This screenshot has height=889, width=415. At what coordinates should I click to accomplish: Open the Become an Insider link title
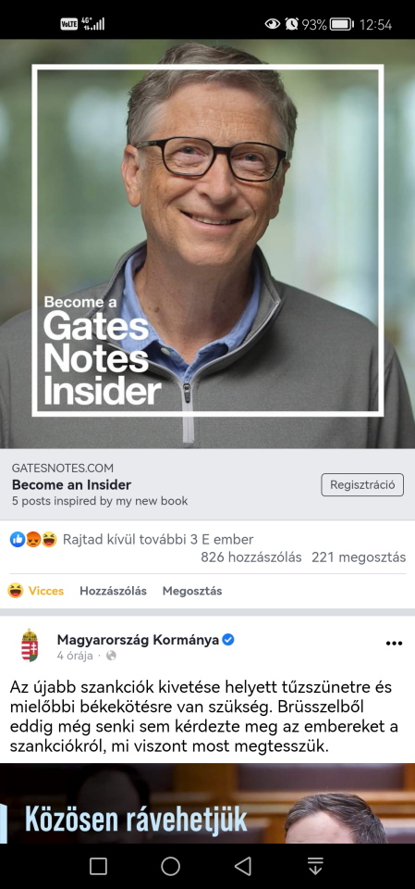71,484
